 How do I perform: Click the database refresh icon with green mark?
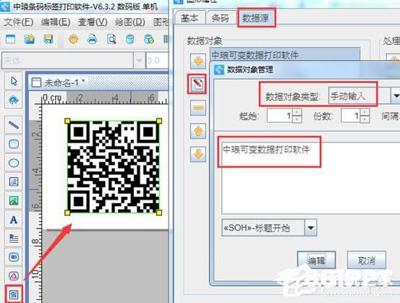click(149, 40)
